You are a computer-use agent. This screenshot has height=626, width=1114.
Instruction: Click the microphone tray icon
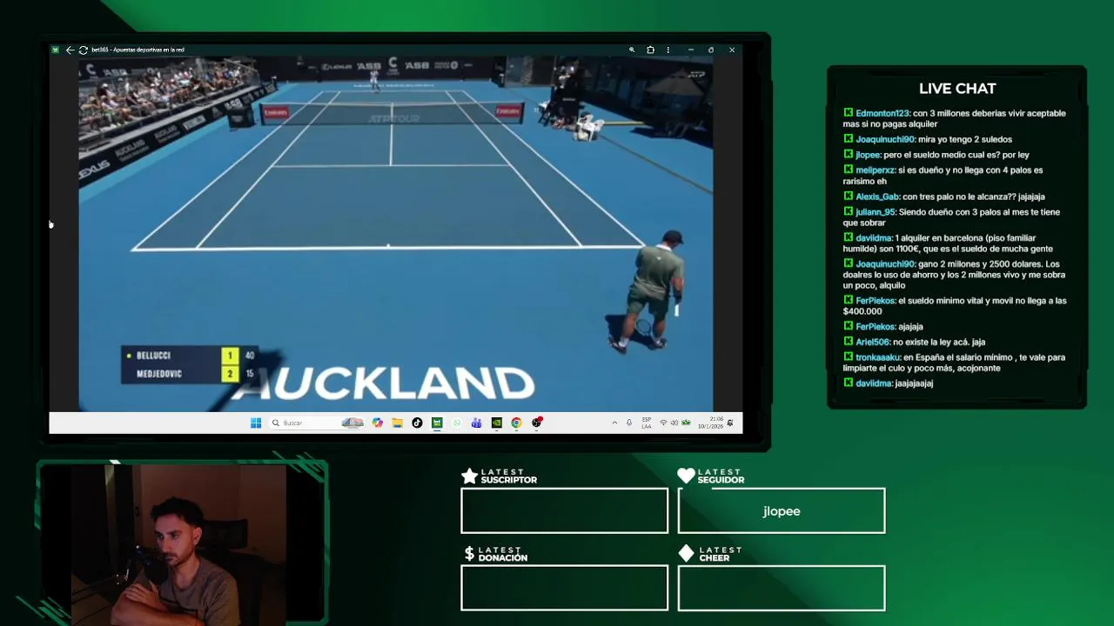point(629,423)
